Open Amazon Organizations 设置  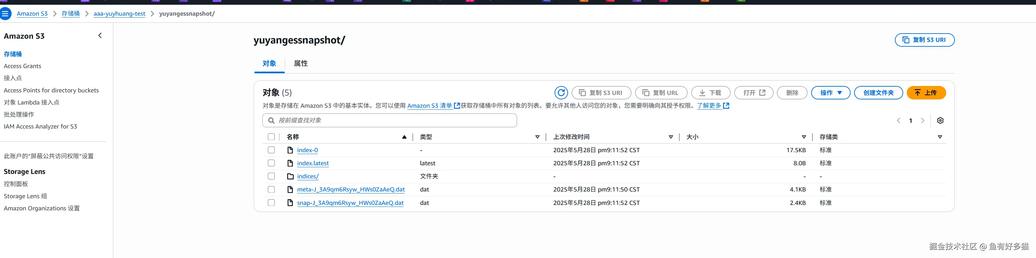tap(42, 208)
